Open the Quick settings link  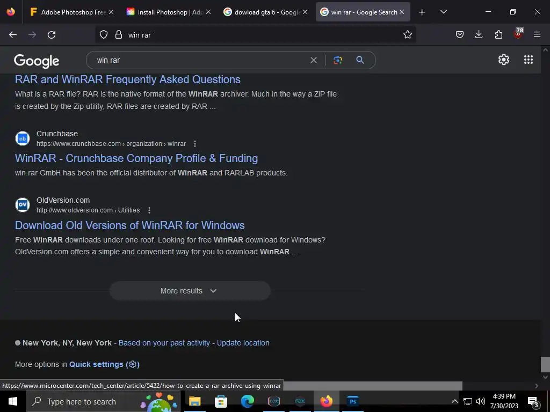[104, 364]
